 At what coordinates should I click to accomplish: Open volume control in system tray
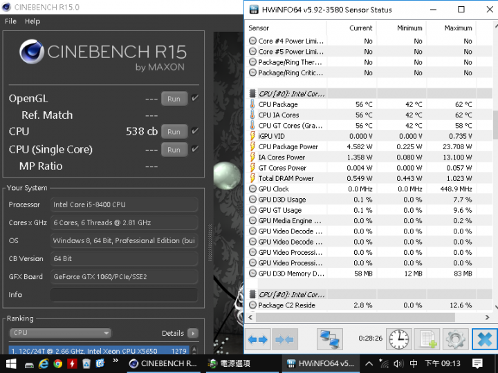[x=398, y=363]
